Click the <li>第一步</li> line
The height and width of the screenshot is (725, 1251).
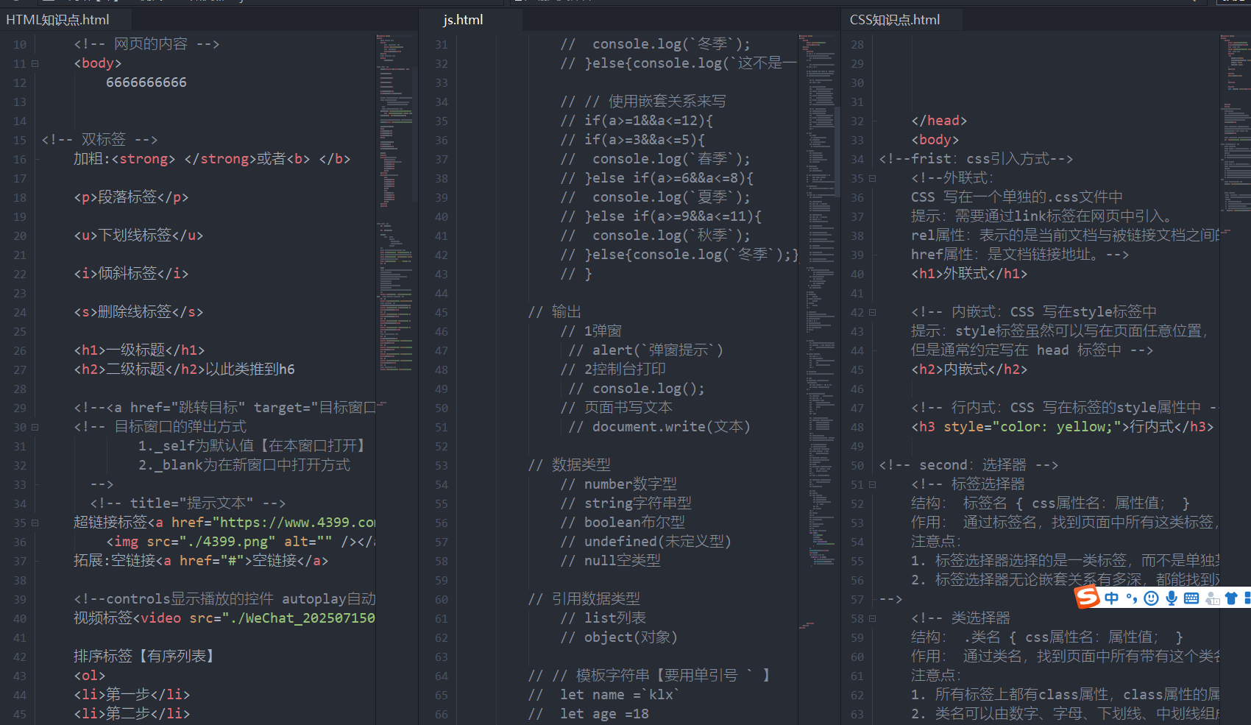point(132,695)
